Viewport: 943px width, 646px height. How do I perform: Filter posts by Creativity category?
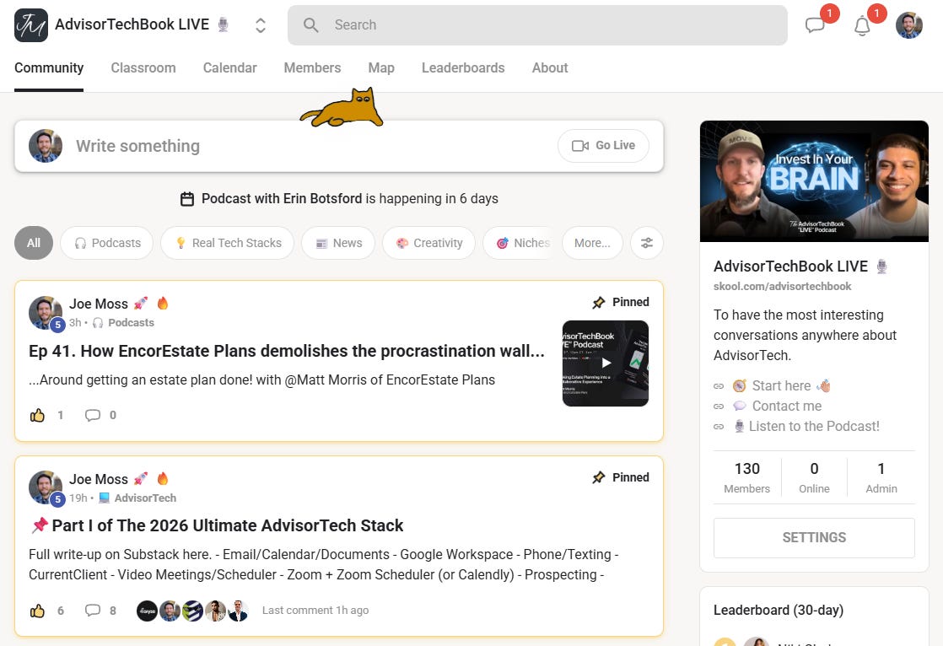[x=428, y=243]
